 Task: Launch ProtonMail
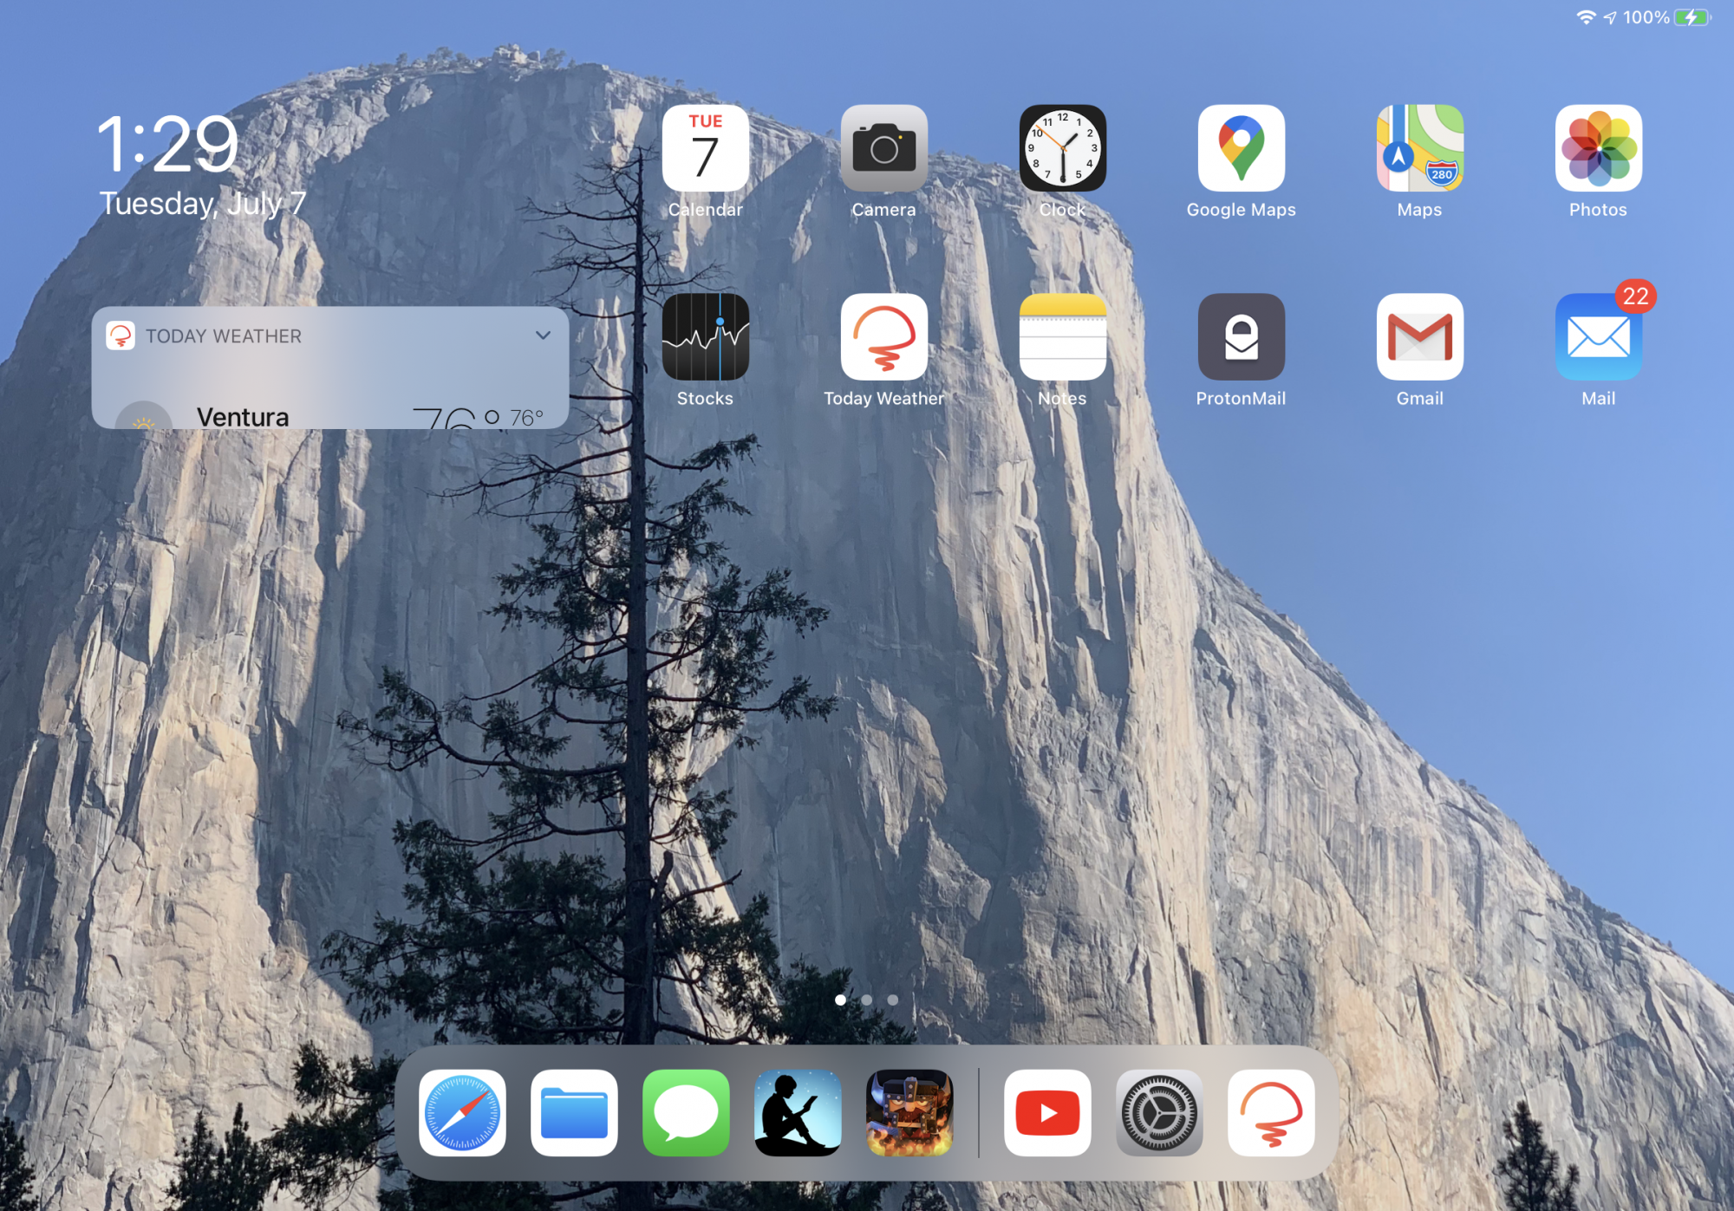click(x=1241, y=336)
